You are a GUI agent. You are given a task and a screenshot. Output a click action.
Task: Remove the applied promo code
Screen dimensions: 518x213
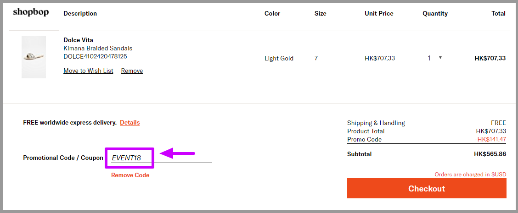click(x=130, y=175)
